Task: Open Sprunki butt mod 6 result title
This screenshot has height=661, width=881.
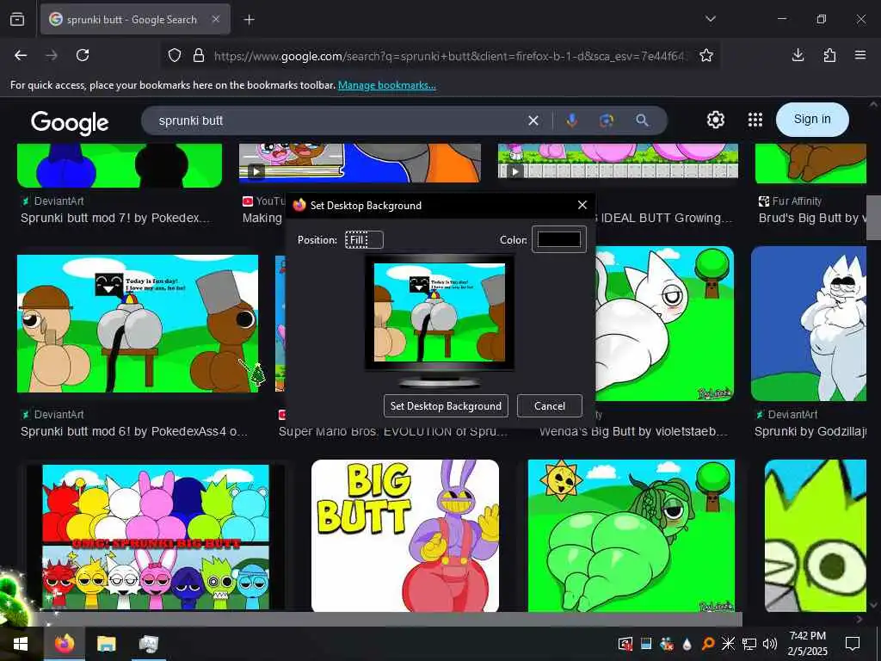Action: [x=133, y=432]
